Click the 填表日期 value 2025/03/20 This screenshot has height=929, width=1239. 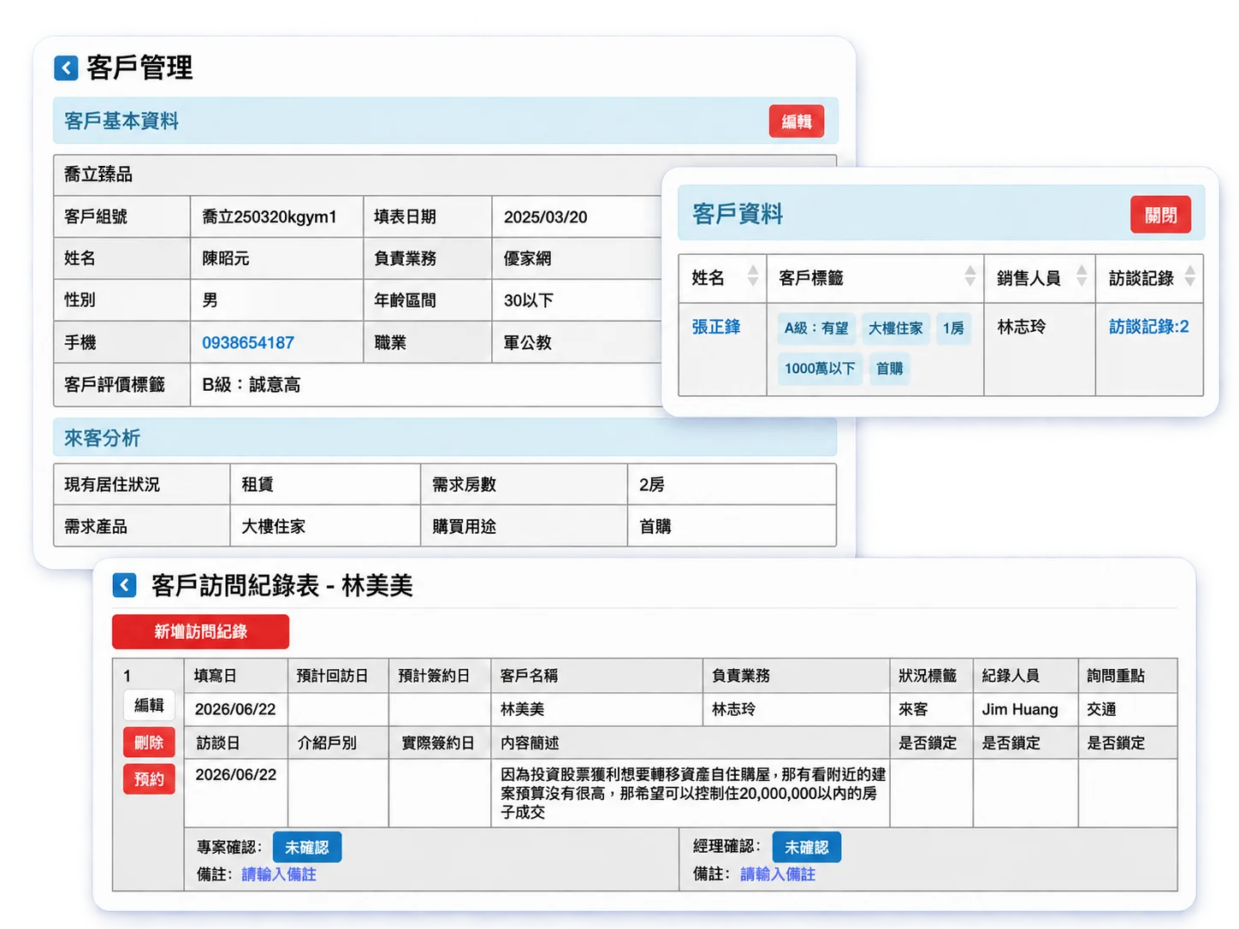(546, 217)
